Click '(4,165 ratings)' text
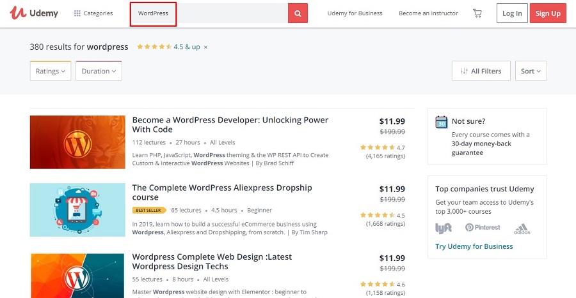This screenshot has width=576, height=298. 385,156
